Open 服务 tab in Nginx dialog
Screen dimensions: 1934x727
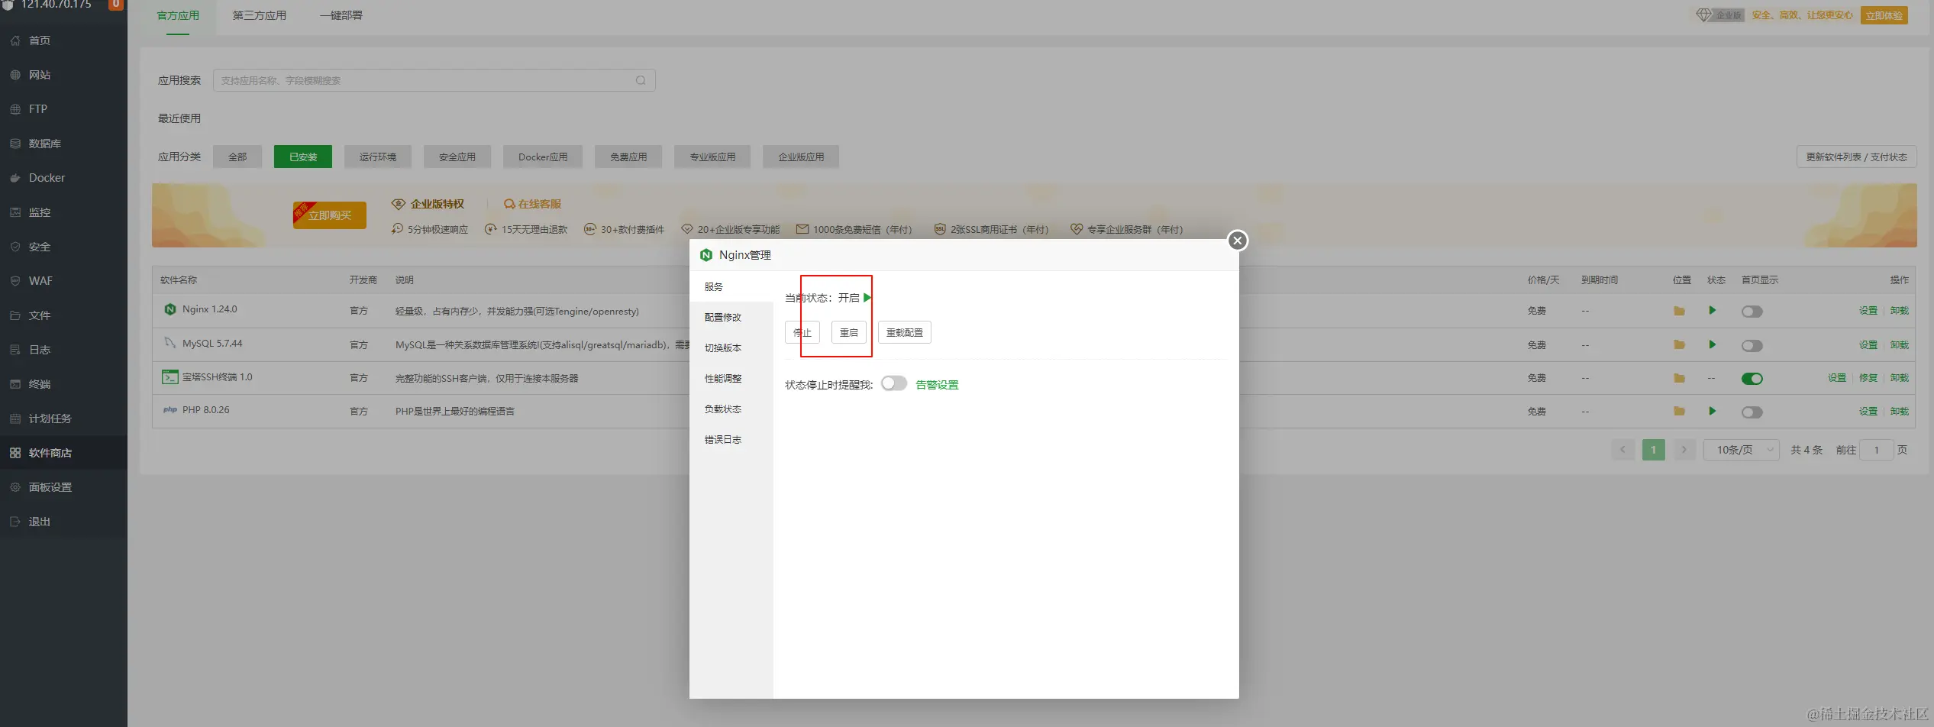coord(731,287)
